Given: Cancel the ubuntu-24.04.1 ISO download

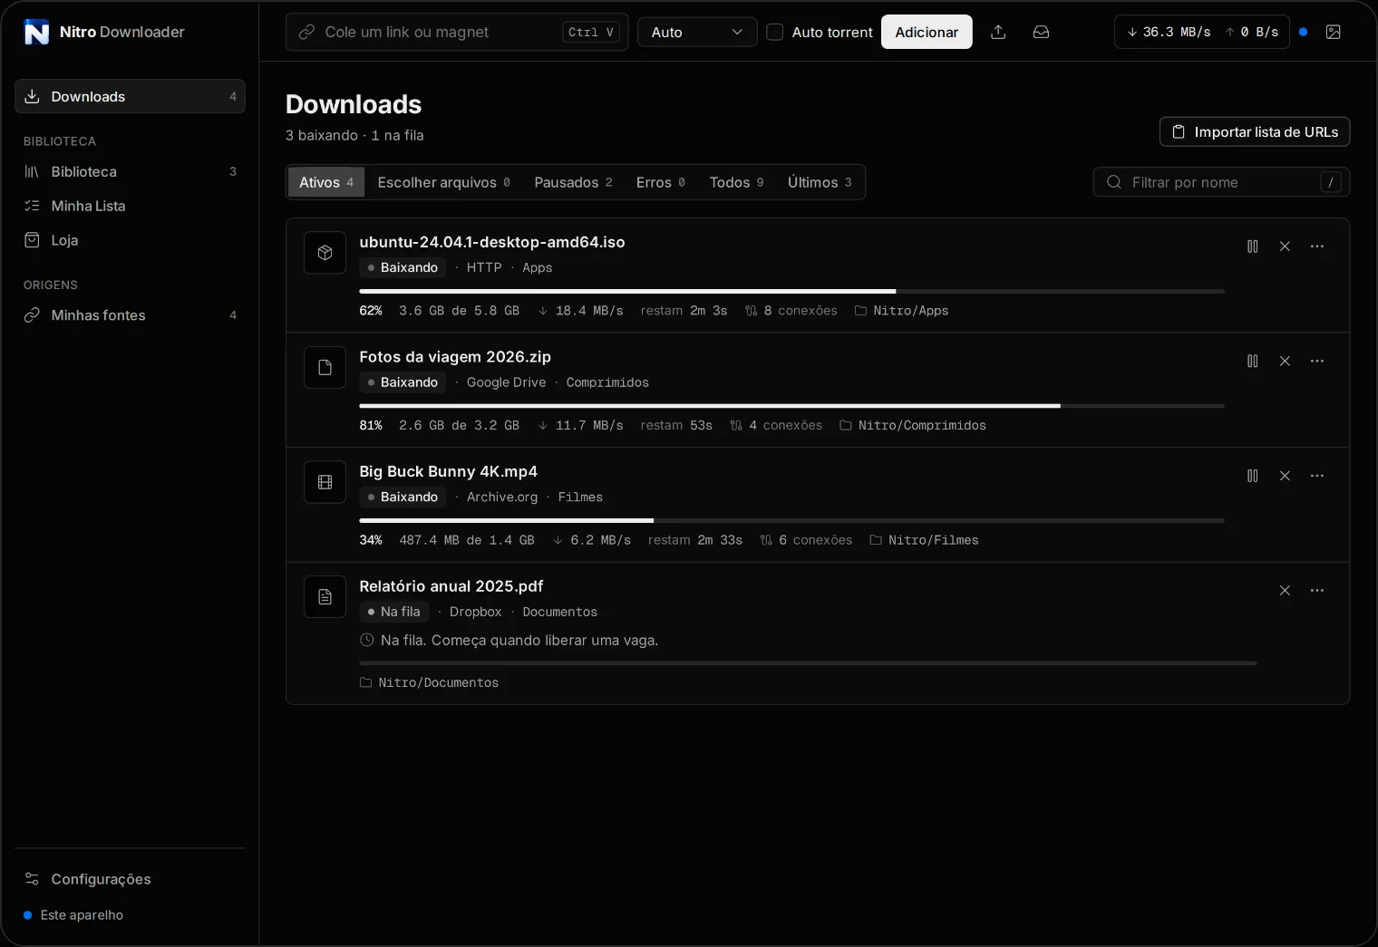Looking at the screenshot, I should pyautogui.click(x=1285, y=246).
